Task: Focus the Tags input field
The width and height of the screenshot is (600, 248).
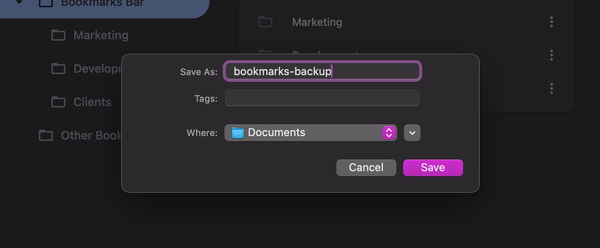Action: click(323, 98)
